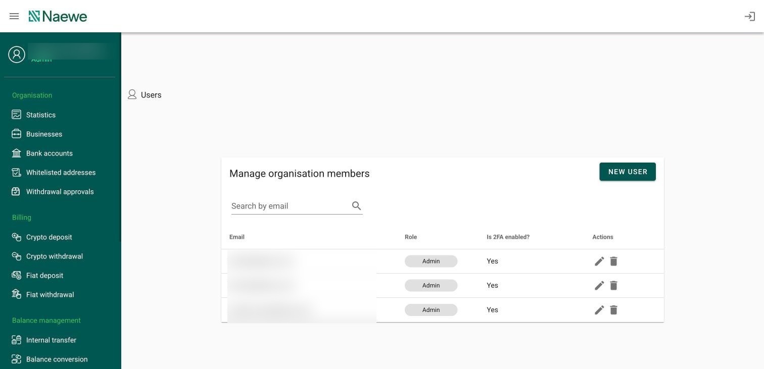
Task: Click the second row's Admin role chip
Action: point(431,285)
